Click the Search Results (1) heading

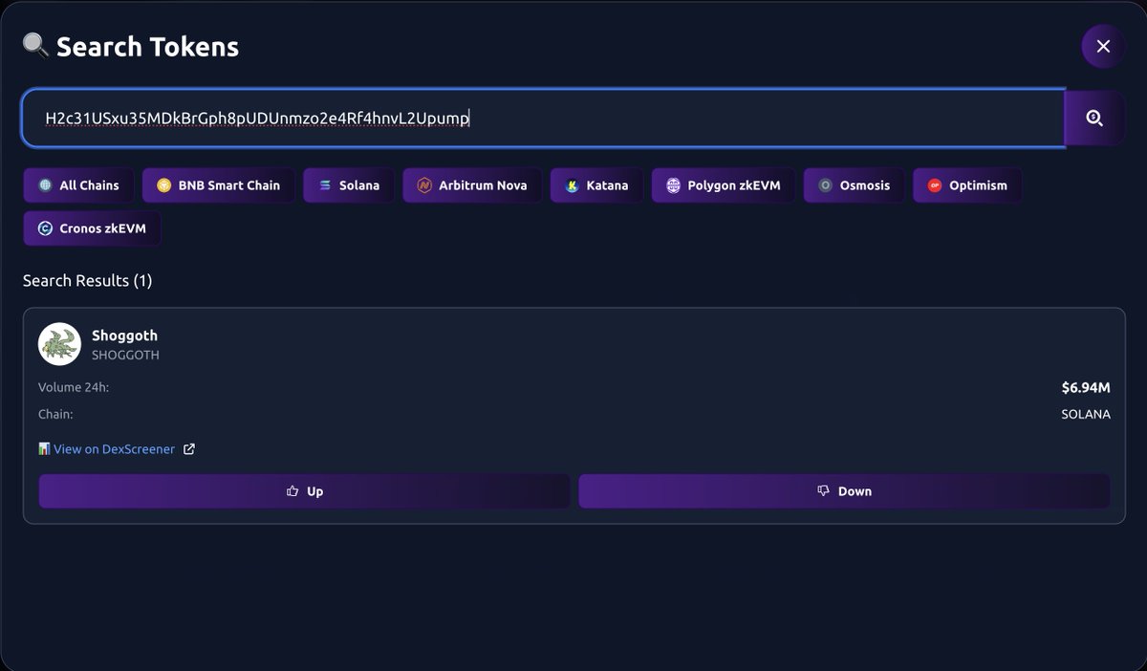pos(88,280)
